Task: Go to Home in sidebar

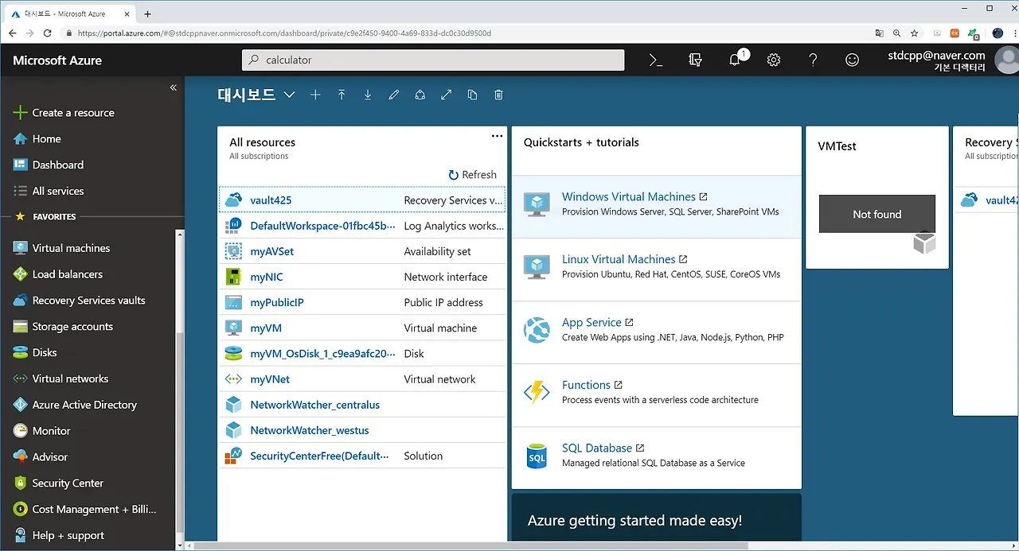Action: tap(37, 138)
